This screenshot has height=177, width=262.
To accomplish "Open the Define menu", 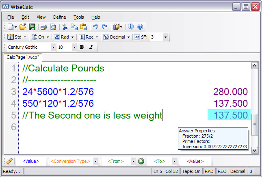I will pyautogui.click(x=59, y=17).
